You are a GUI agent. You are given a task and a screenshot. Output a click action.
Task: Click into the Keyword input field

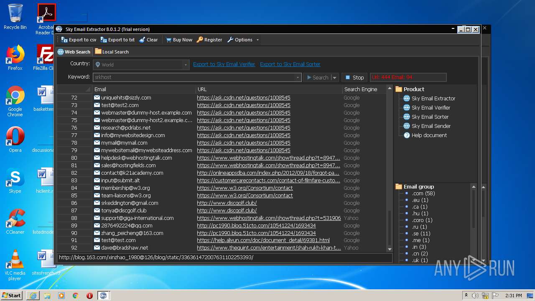[x=194, y=77]
